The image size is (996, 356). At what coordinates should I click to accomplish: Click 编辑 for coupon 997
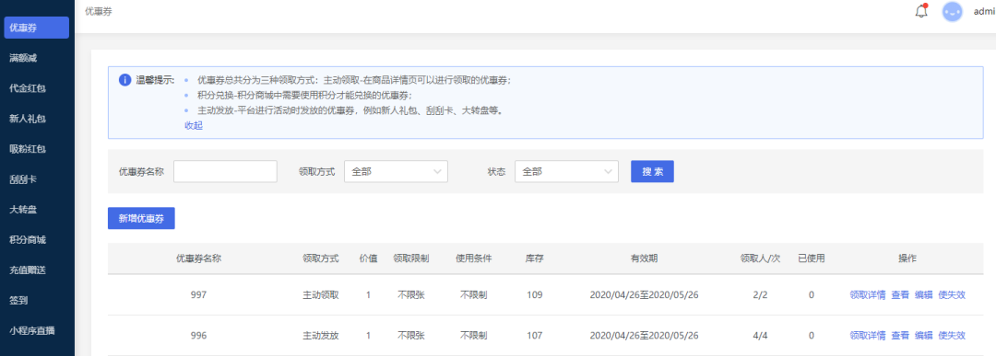923,294
